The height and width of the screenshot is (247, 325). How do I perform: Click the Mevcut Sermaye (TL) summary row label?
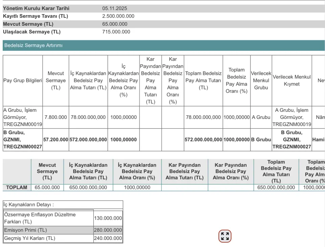[28, 24]
